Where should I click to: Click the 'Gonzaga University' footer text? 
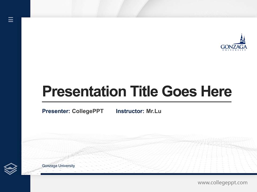pos(58,166)
